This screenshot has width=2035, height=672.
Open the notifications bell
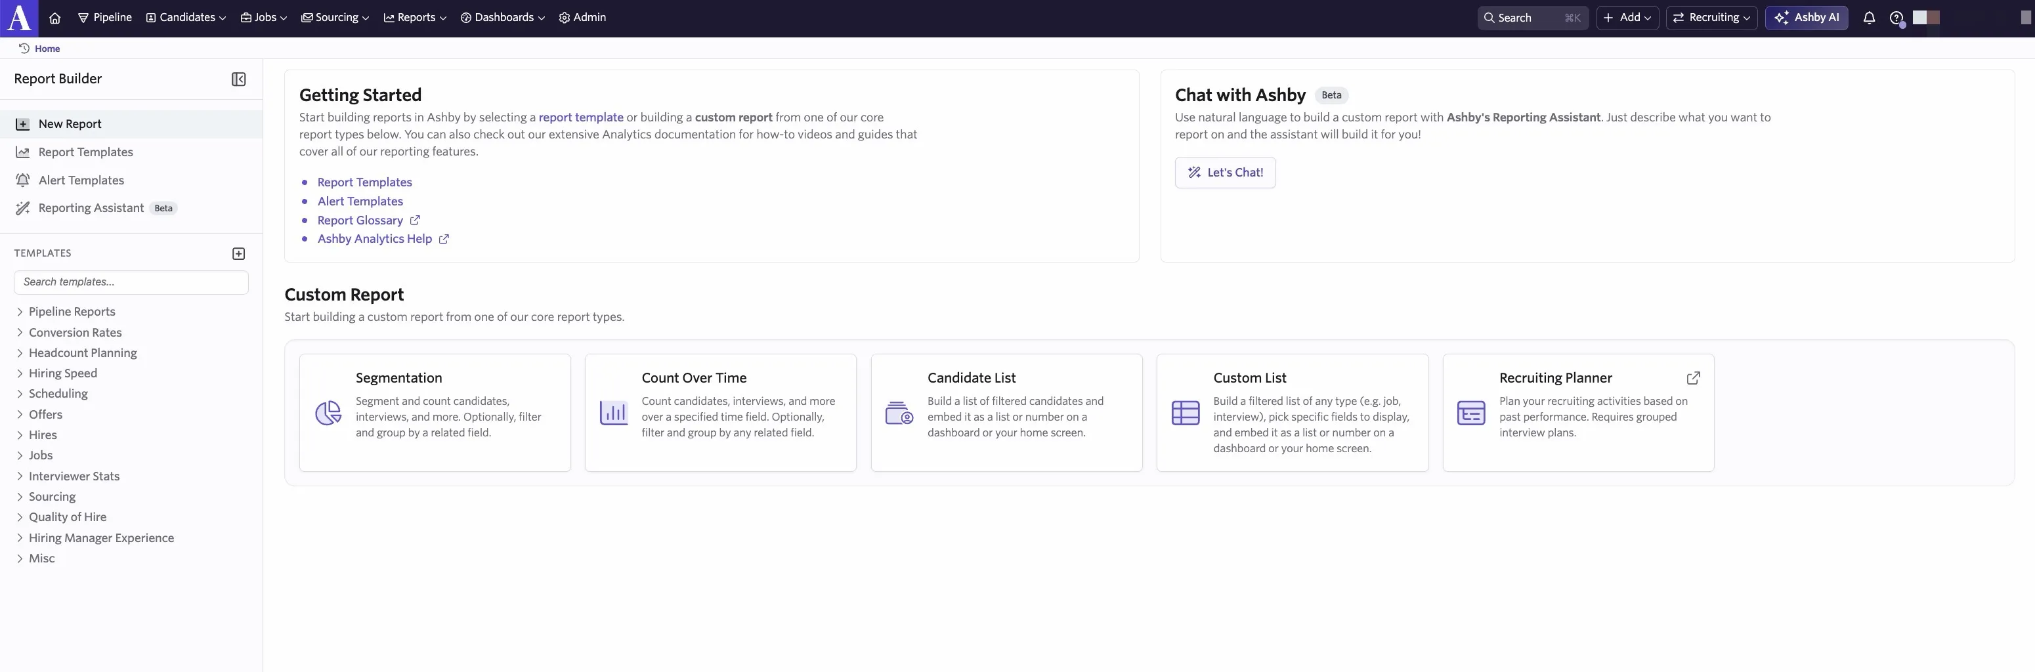(1868, 17)
